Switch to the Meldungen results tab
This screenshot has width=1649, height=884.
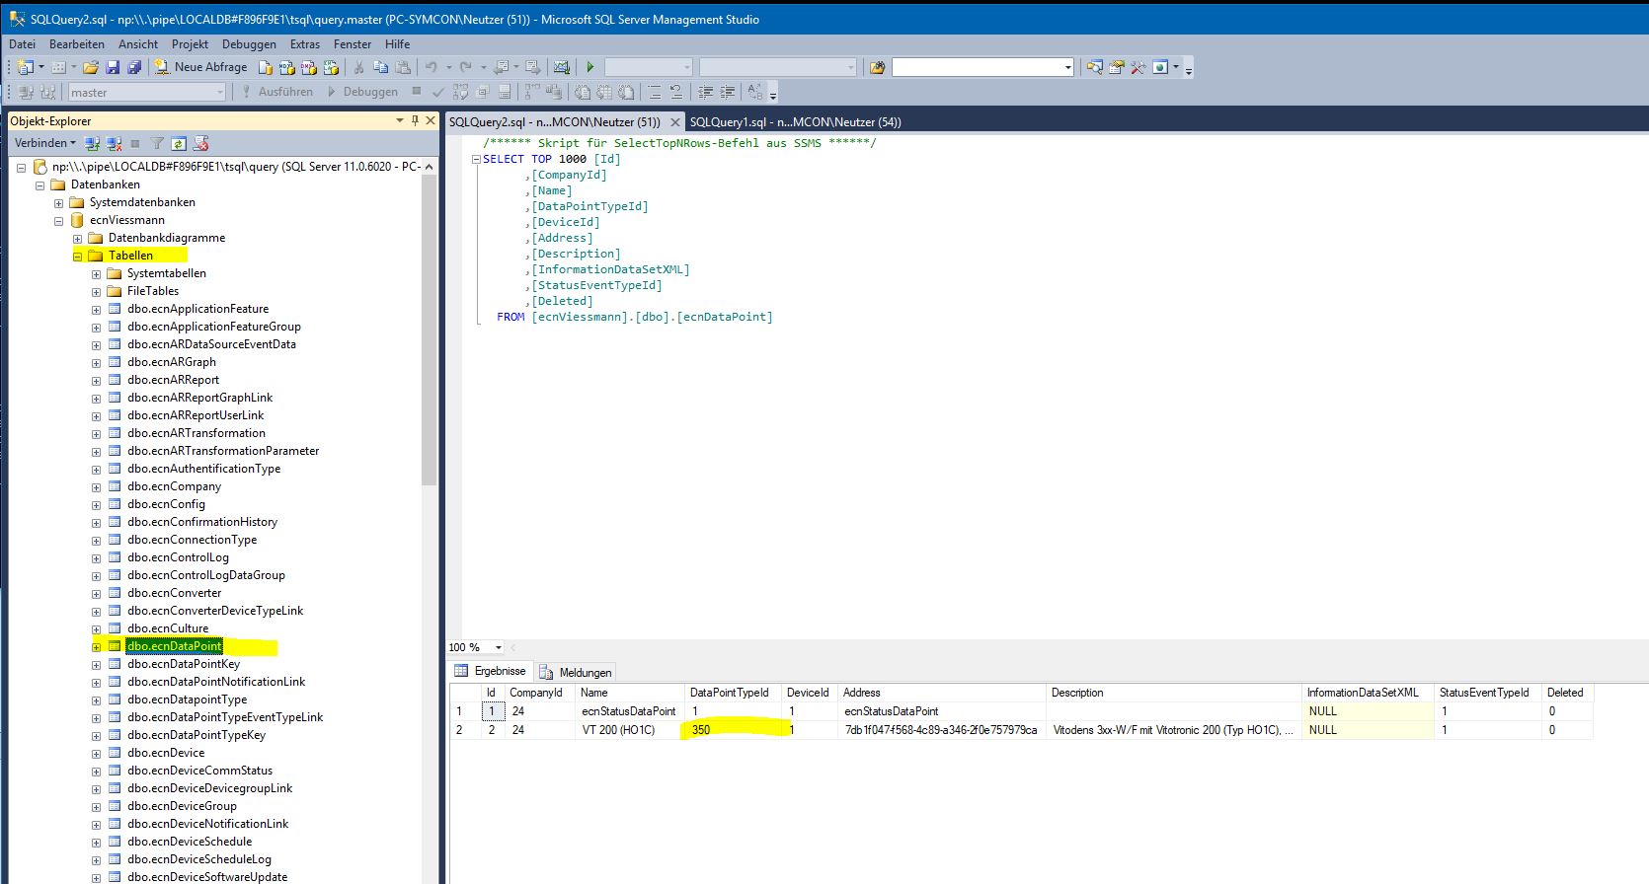click(x=576, y=673)
